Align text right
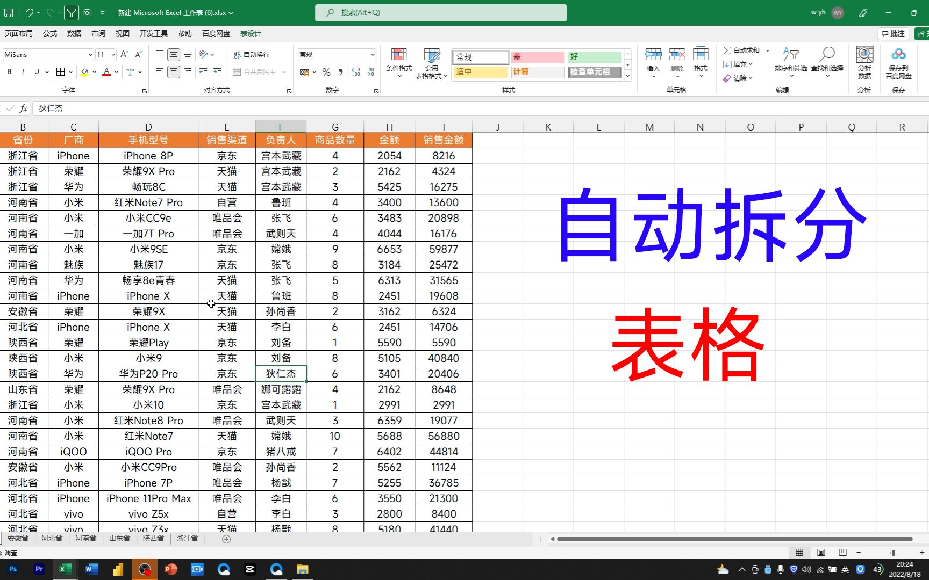Viewport: 929px width, 580px height. (188, 71)
